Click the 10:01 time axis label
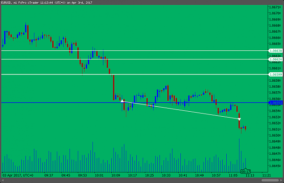This screenshot has height=183, width=284. click(x=99, y=175)
